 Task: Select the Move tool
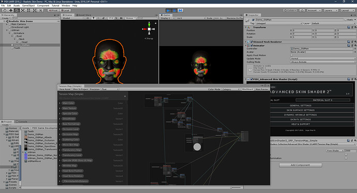pyautogui.click(x=11, y=10)
